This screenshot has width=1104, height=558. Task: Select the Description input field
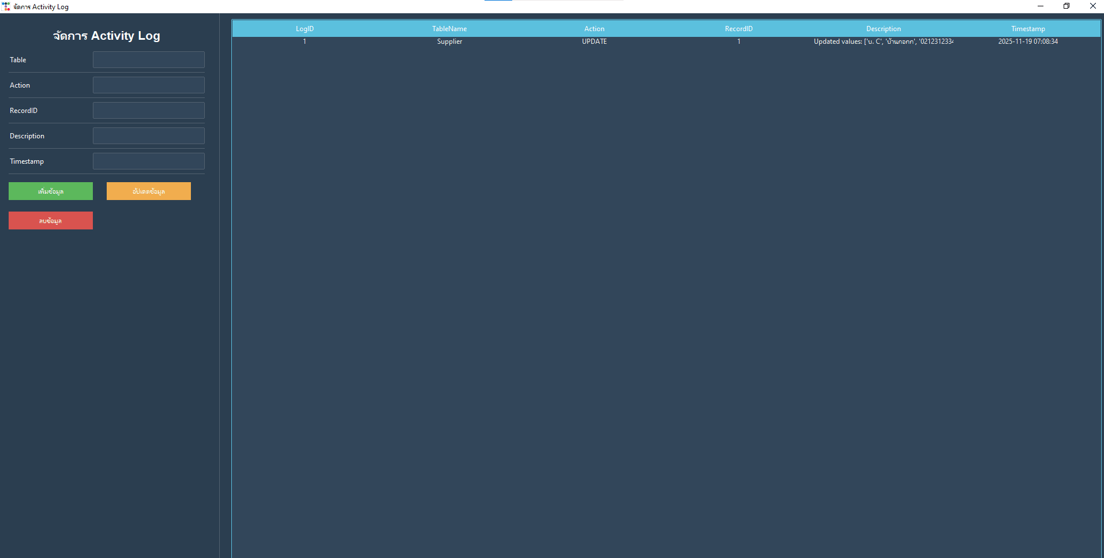click(x=149, y=136)
